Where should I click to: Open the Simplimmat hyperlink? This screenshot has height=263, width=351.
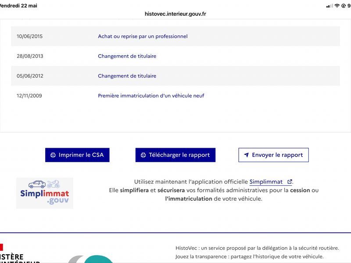click(x=266, y=182)
